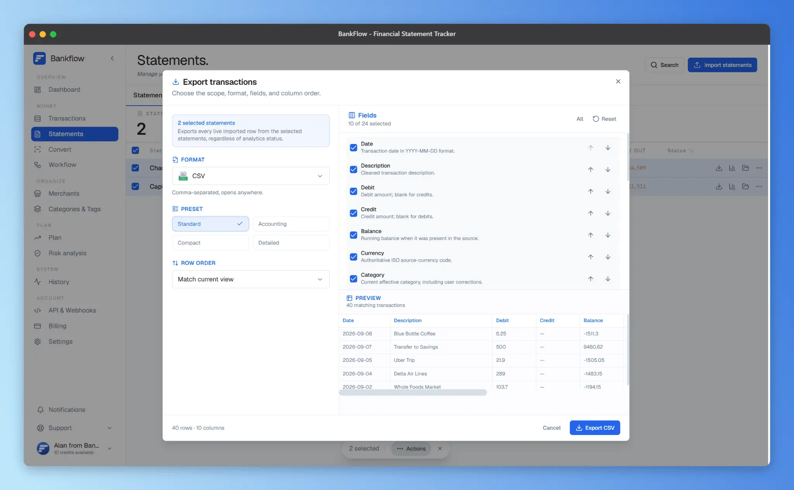
Task: Choose the Accounting preset
Action: tap(291, 224)
